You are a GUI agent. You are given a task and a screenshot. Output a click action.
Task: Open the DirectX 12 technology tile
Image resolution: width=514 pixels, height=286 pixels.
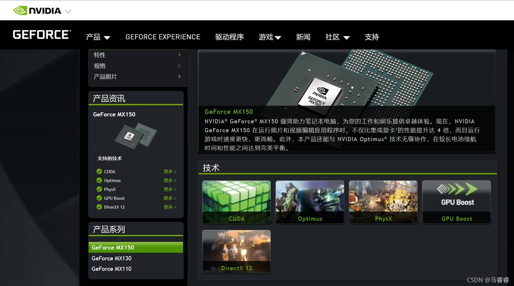[x=236, y=251]
